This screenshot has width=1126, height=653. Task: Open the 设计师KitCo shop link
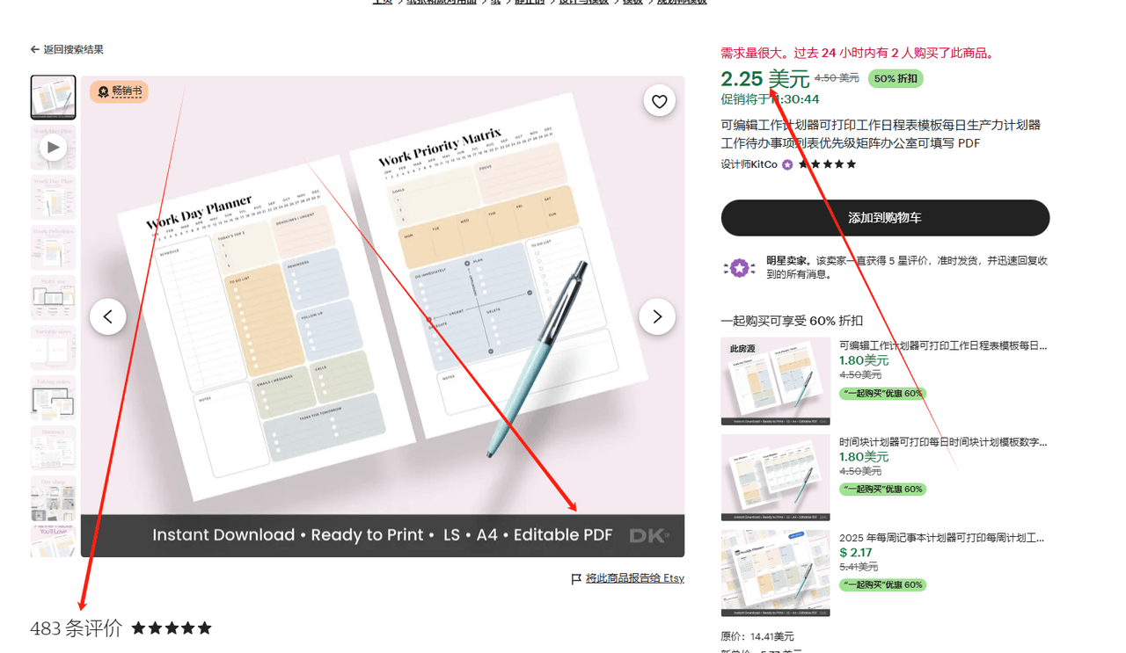(749, 164)
